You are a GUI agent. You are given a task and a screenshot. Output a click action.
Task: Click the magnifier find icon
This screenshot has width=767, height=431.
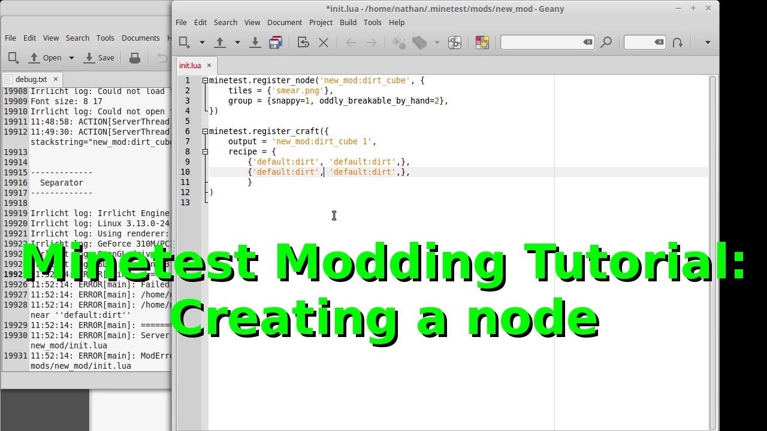coord(606,43)
